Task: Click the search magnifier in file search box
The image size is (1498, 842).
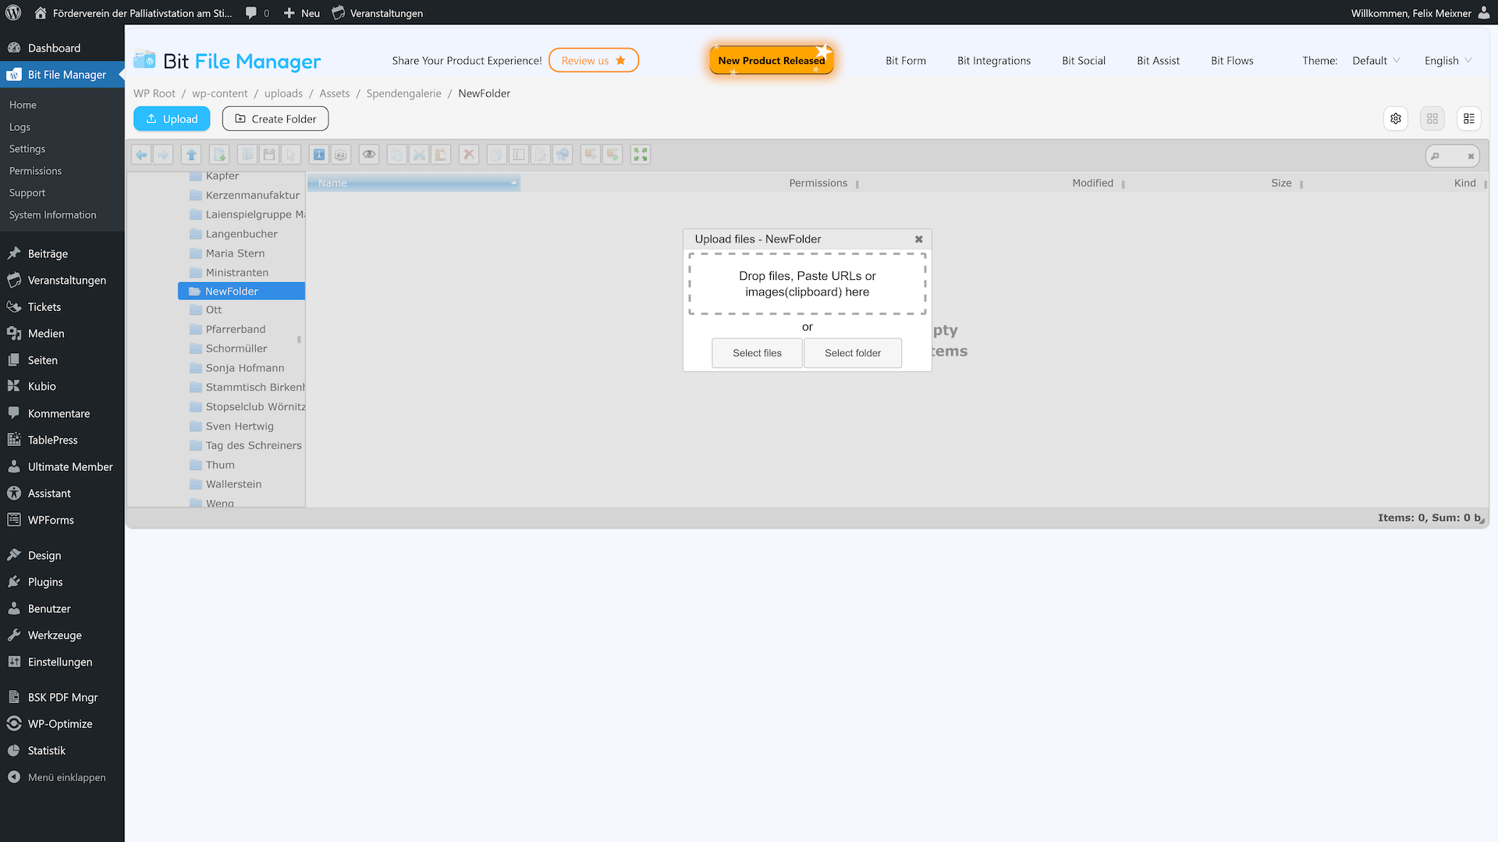Action: click(x=1435, y=156)
